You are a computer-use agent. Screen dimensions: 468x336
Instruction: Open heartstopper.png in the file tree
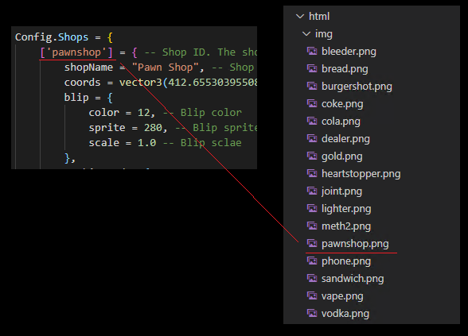[361, 174]
